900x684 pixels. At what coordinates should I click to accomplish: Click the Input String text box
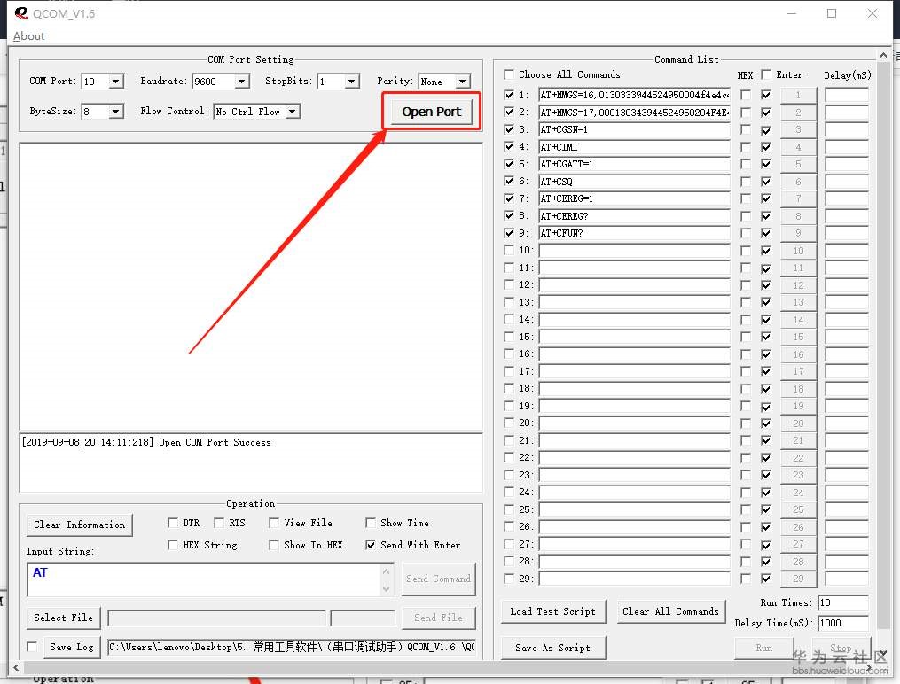204,579
